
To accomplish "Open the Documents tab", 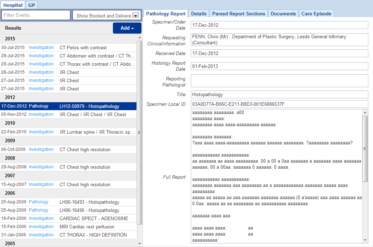I will point(283,14).
